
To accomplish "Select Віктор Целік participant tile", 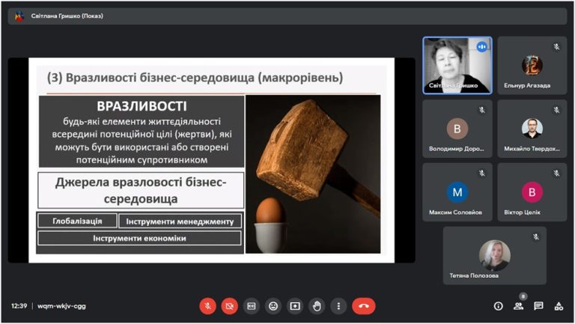I will point(532,192).
